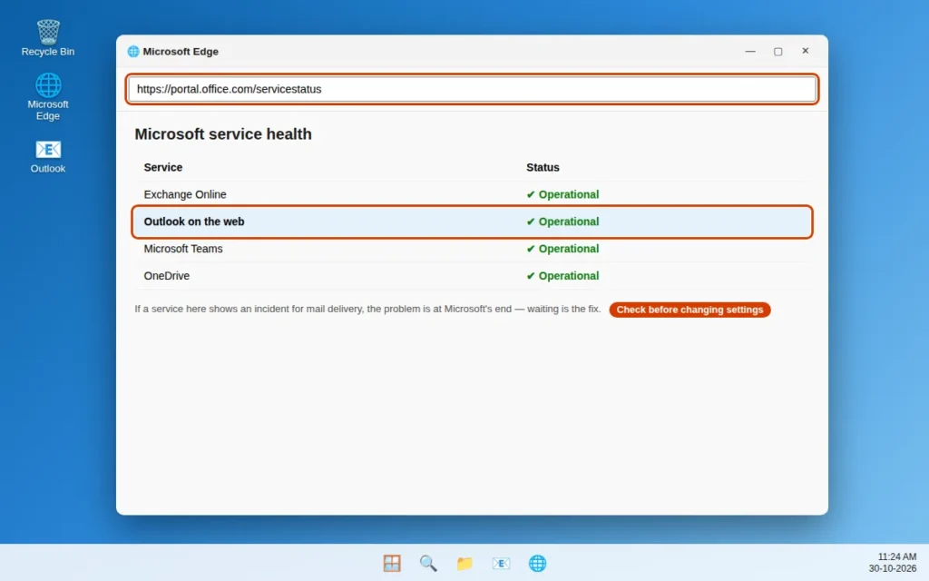This screenshot has width=929, height=581.
Task: Open the Microsoft Edge desktop shortcut
Action: tap(48, 96)
